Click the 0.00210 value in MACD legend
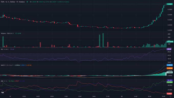This screenshot has height=98, width=174. pos(23,65)
